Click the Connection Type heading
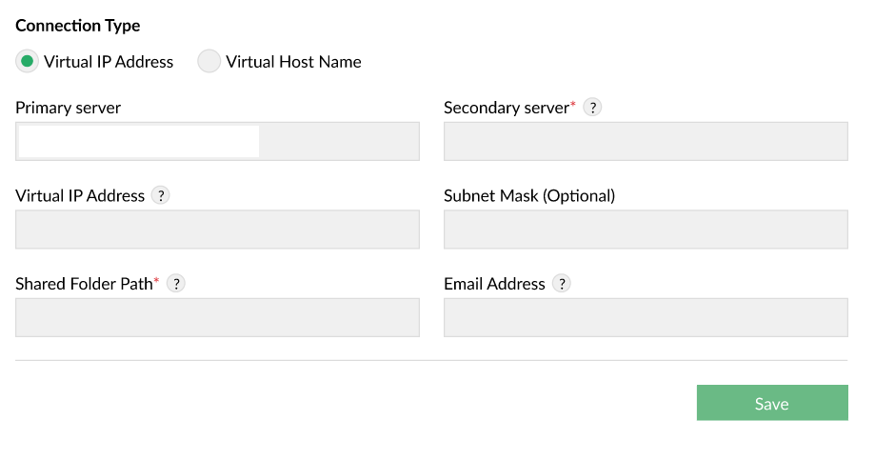Viewport: 875px width, 461px height. coord(77,26)
